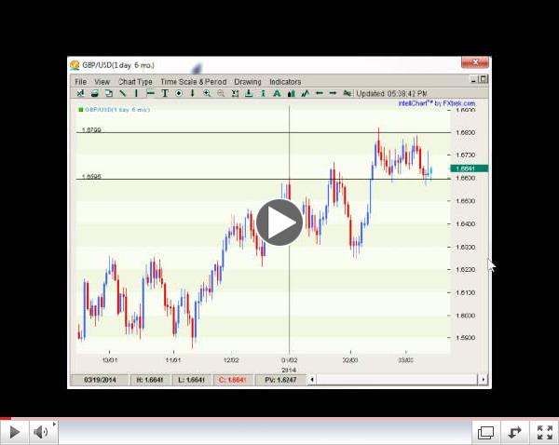
Task: Click the chart scrollbar right arrow
Action: click(483, 380)
